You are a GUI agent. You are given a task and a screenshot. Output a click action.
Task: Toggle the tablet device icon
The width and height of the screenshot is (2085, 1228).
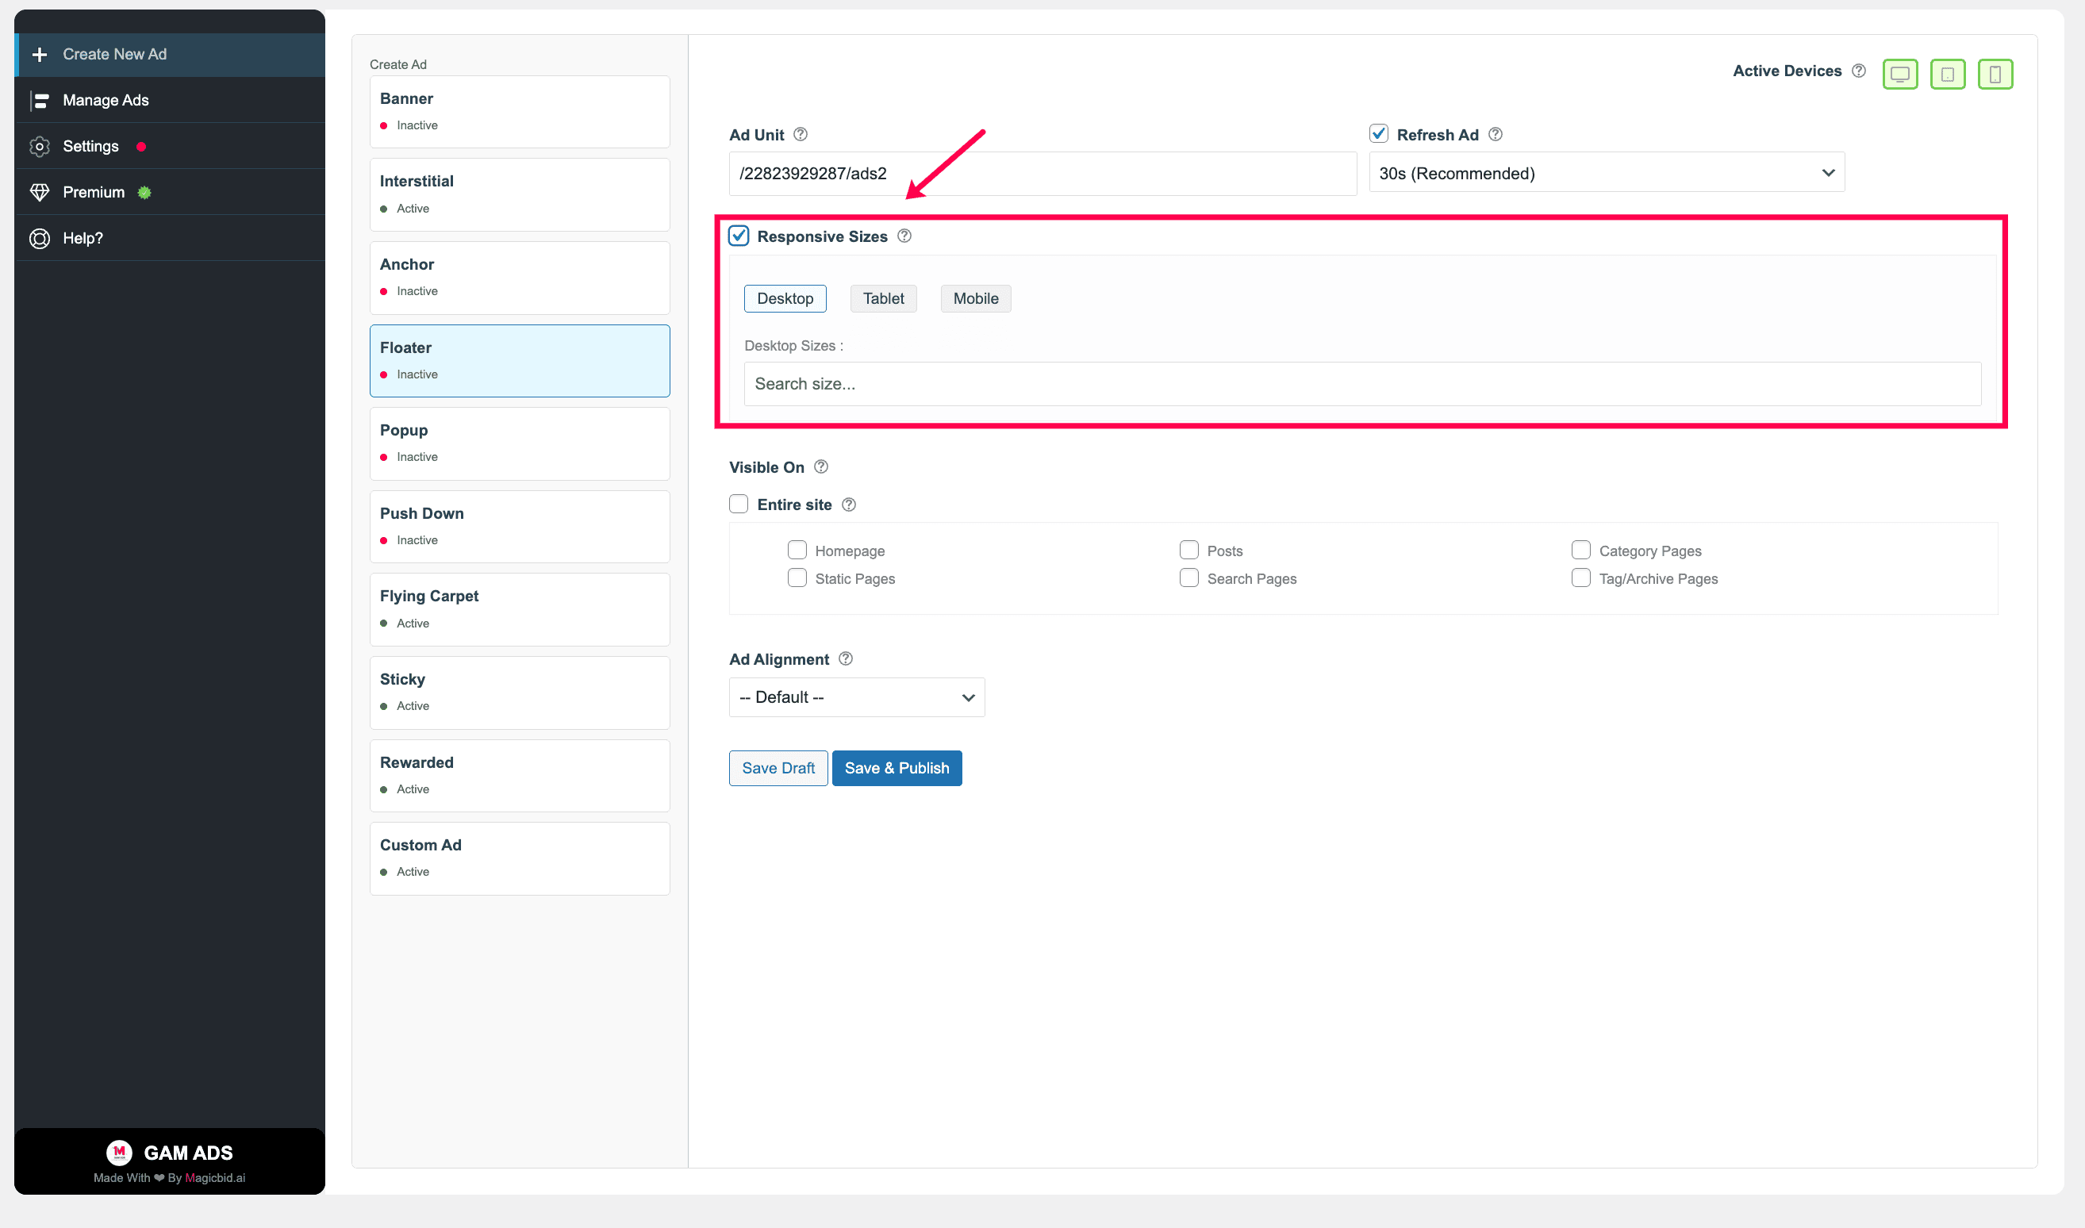(x=1948, y=74)
